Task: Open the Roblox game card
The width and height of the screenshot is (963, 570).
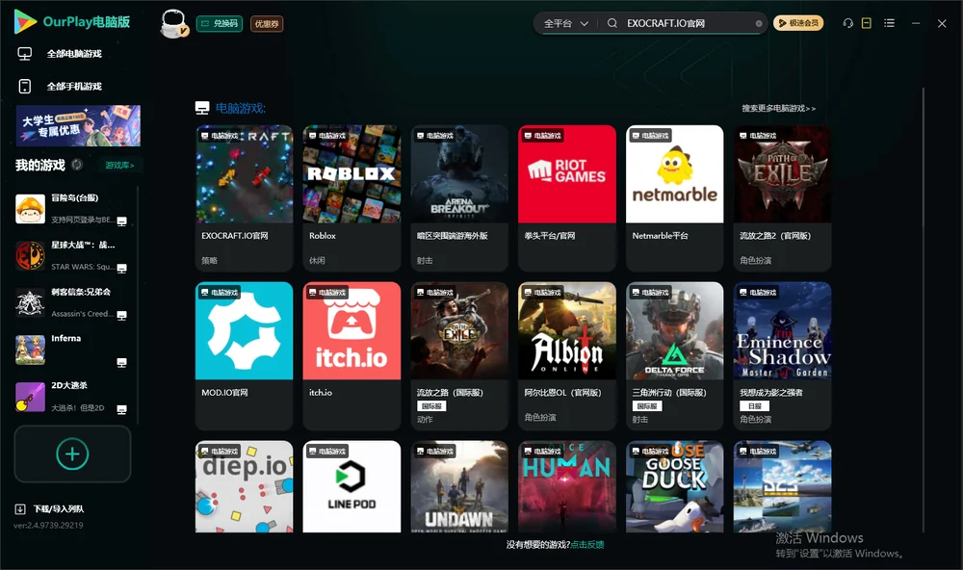Action: pyautogui.click(x=351, y=197)
